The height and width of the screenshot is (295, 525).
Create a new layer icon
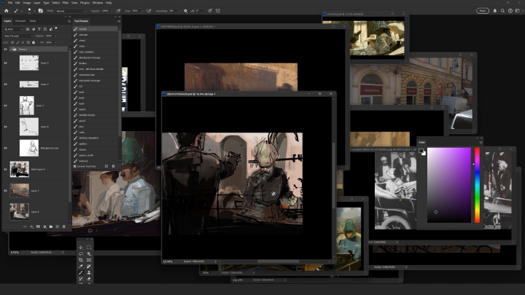click(58, 227)
